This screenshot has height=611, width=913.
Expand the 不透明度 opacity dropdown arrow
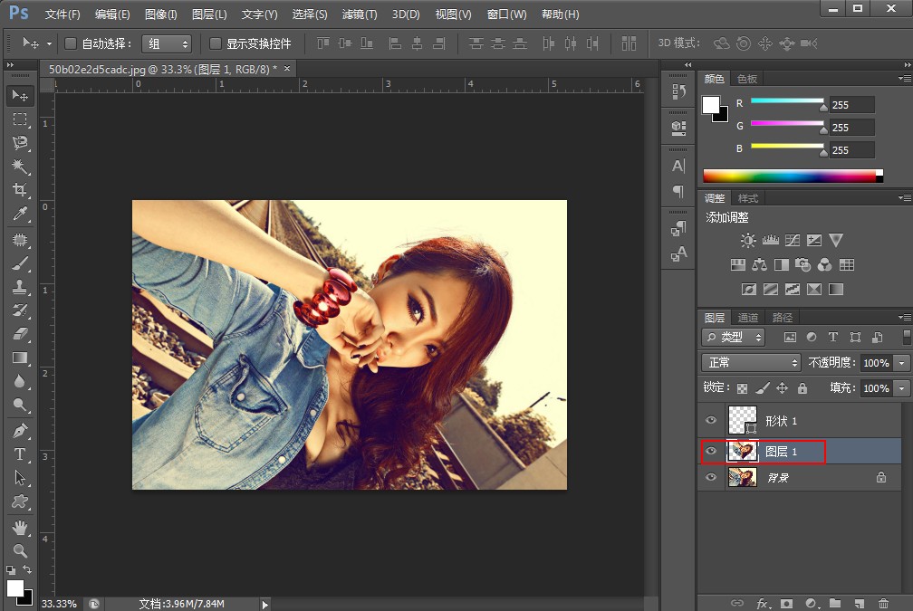click(901, 363)
